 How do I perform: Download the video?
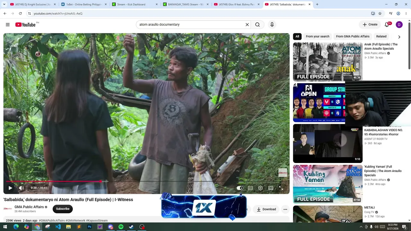click(x=267, y=209)
